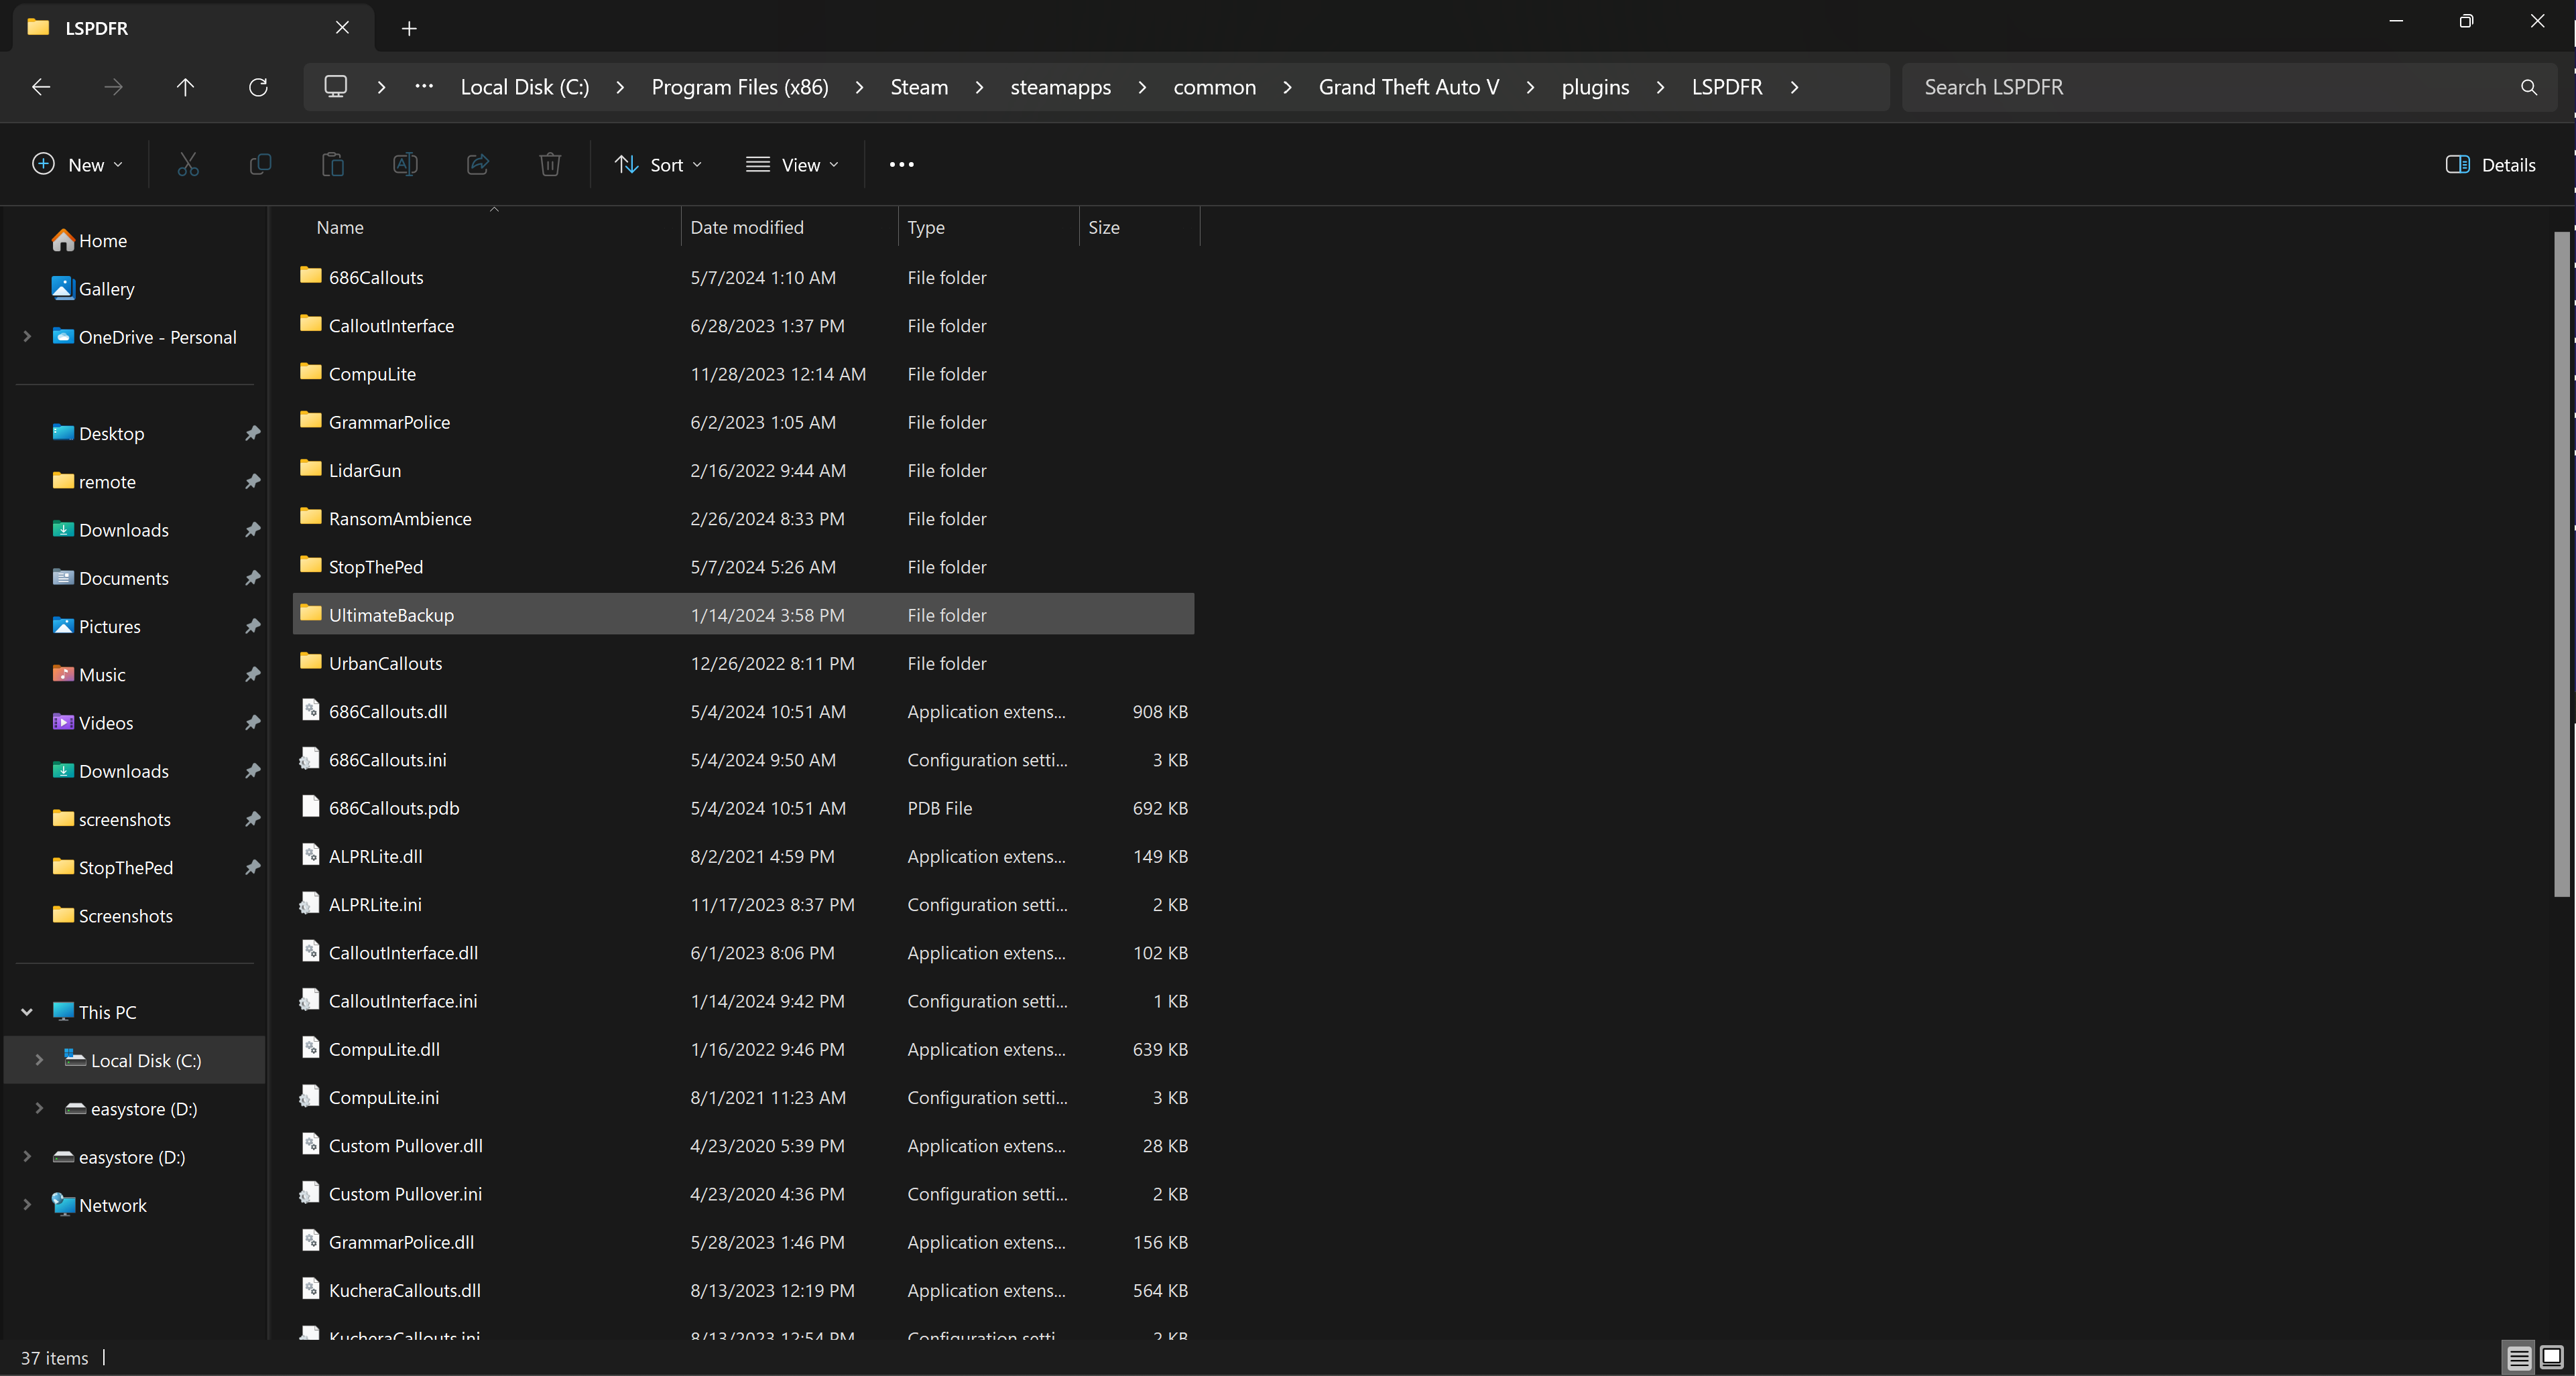This screenshot has height=1376, width=2576.
Task: Collapse the This PC tree node
Action: coord(27,1012)
